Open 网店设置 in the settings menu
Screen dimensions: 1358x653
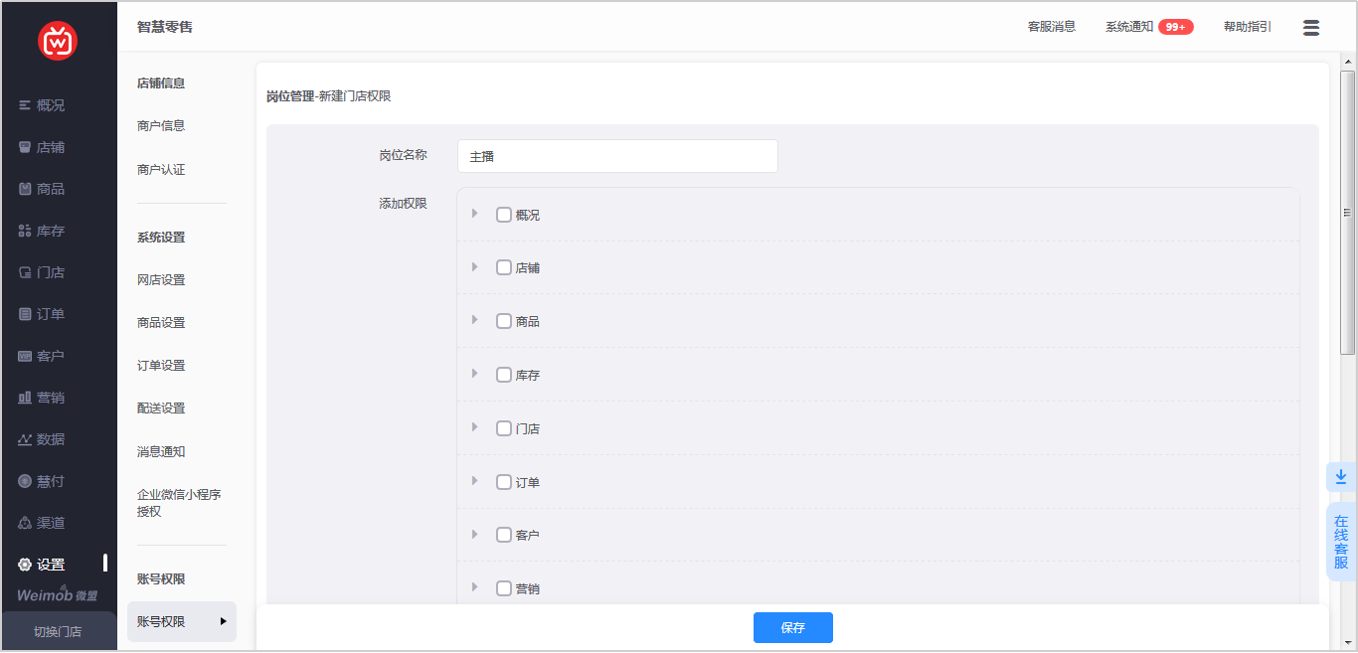point(161,280)
